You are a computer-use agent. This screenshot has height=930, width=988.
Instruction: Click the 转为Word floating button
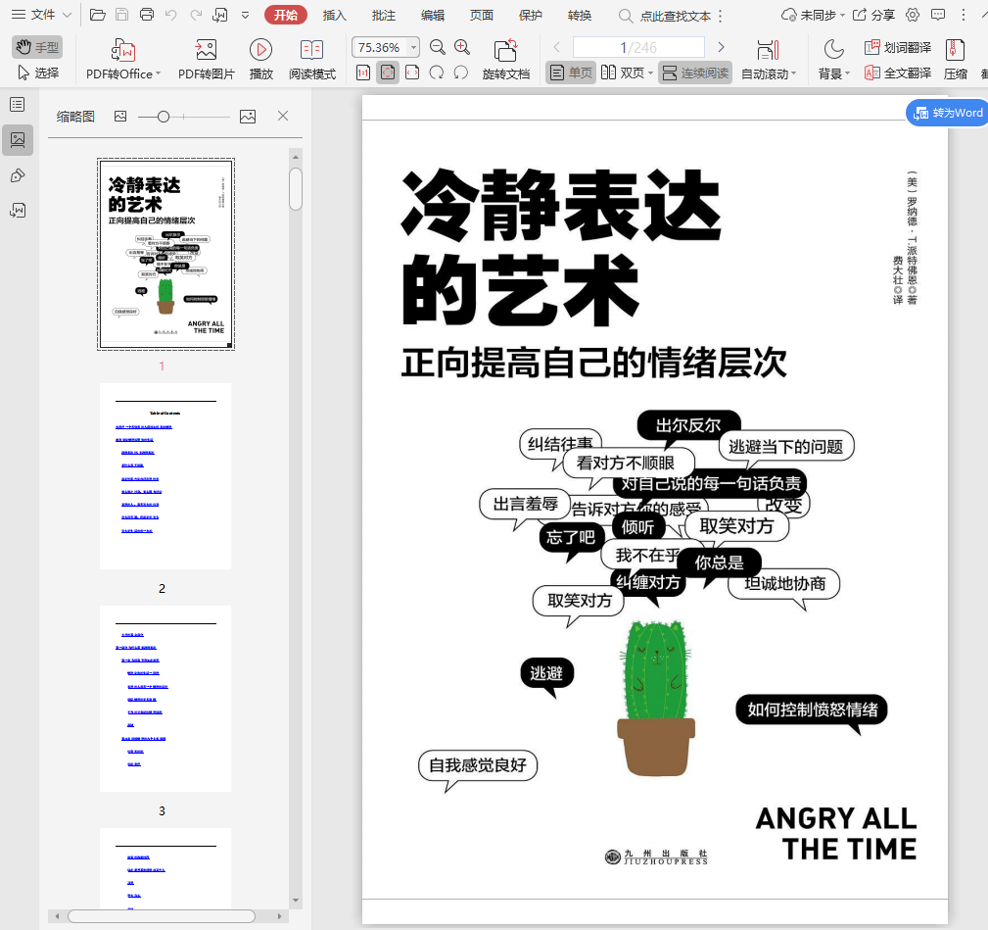pos(947,113)
